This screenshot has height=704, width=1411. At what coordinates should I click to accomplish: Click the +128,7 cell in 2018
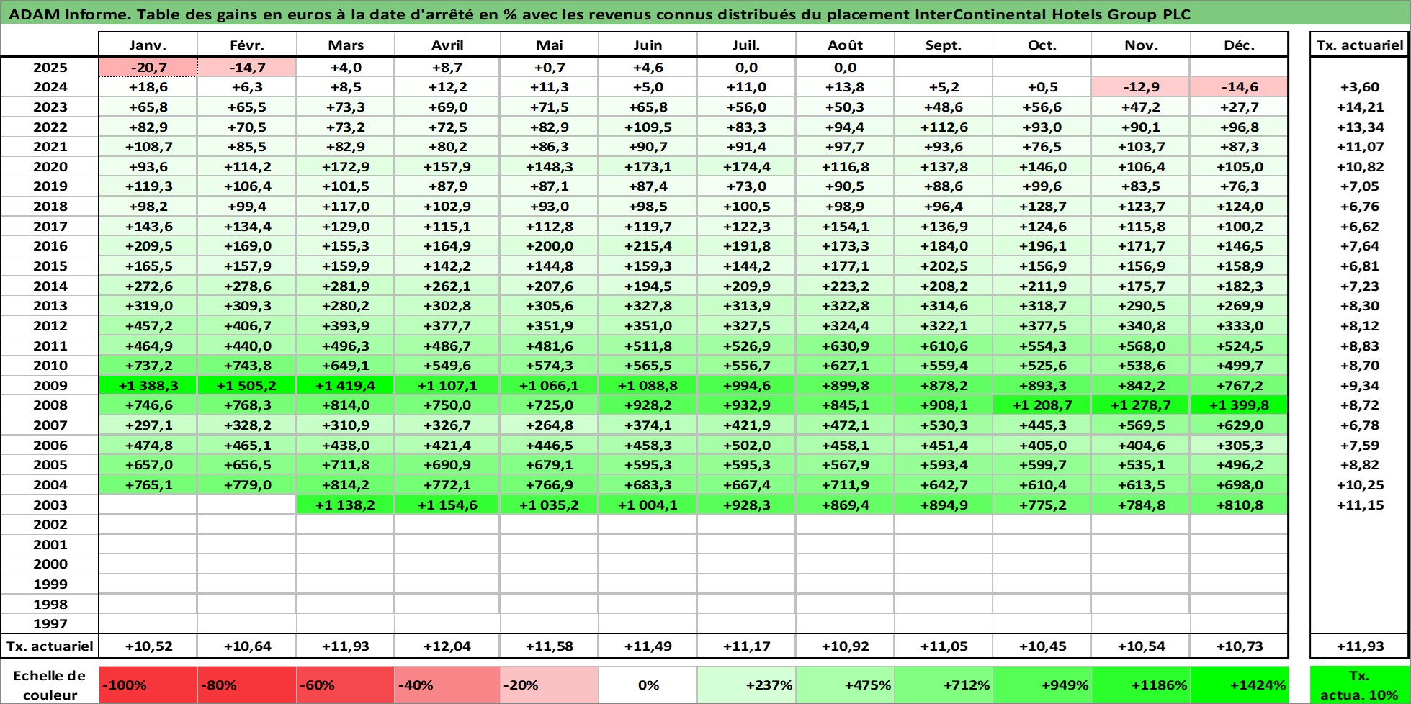click(x=1042, y=207)
